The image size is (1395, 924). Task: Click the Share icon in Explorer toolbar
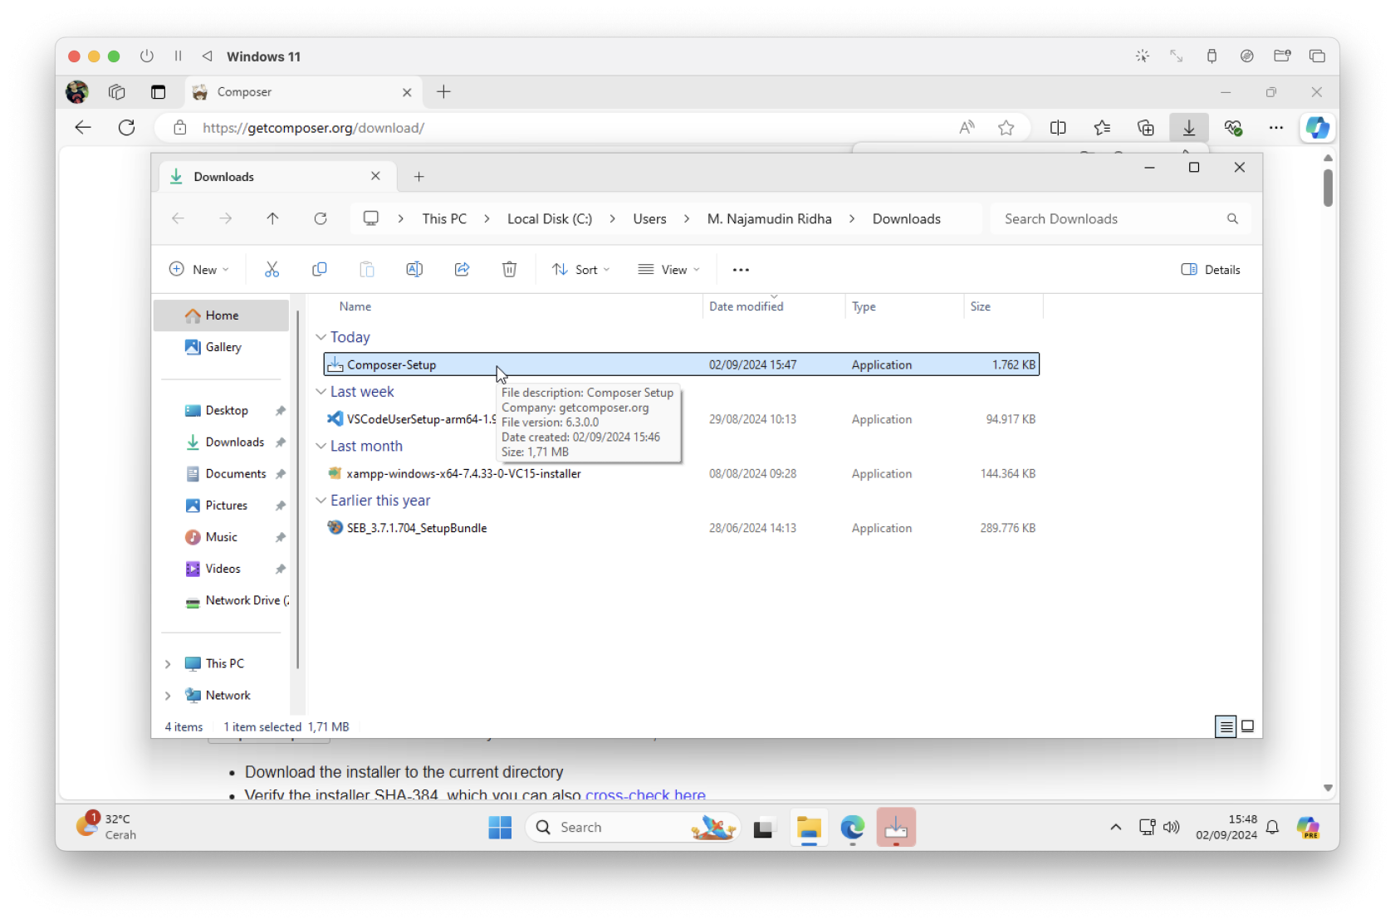[463, 269]
